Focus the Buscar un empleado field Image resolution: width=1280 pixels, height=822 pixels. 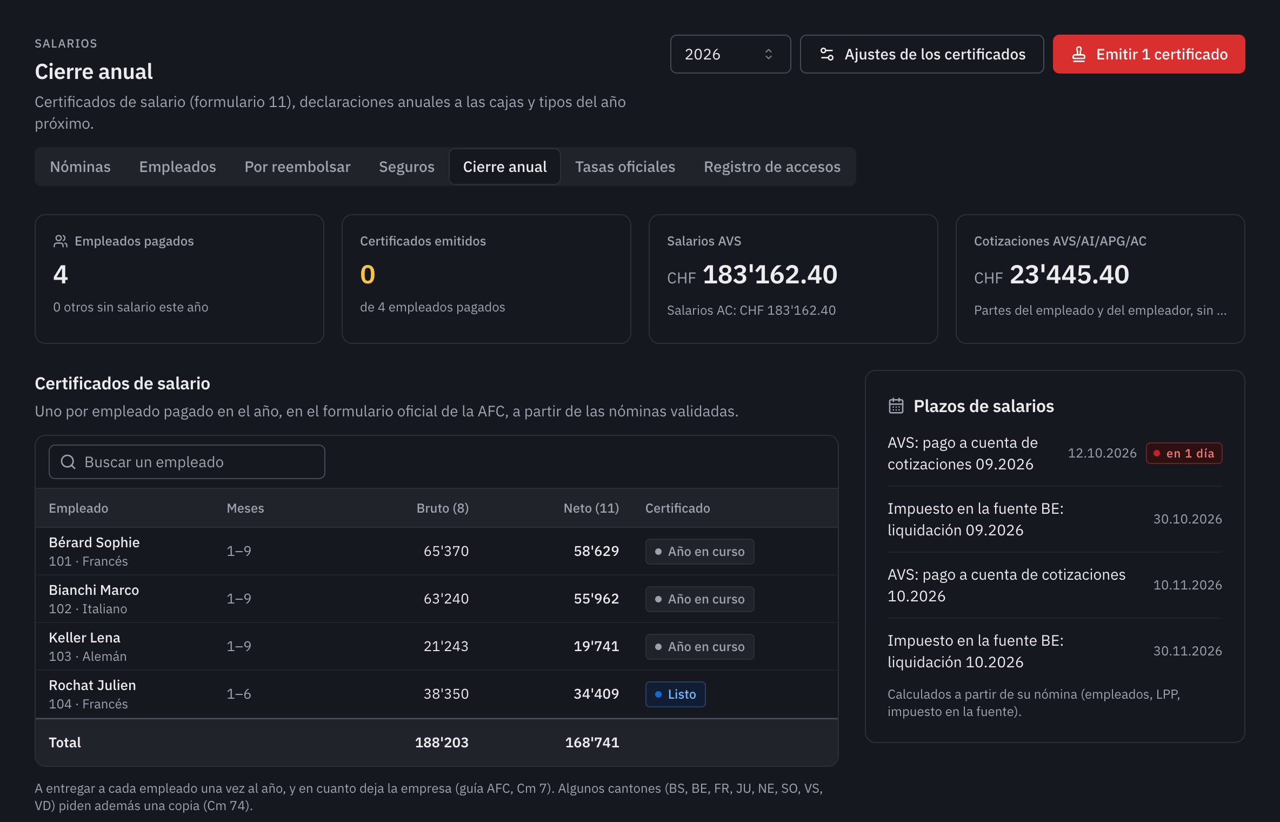[x=186, y=462]
